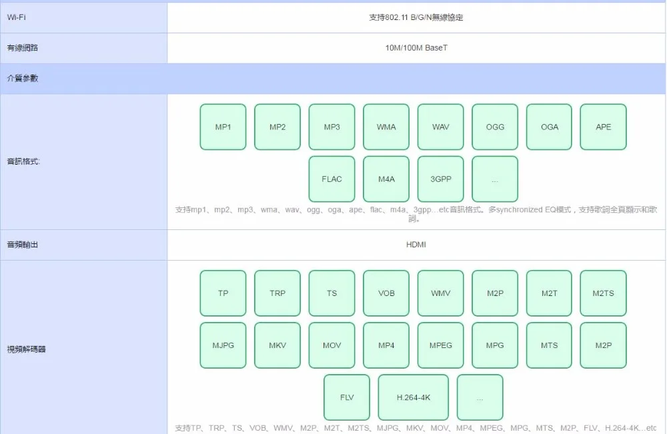Click the 視頻解碼器 row label
667x434 pixels.
pos(27,349)
